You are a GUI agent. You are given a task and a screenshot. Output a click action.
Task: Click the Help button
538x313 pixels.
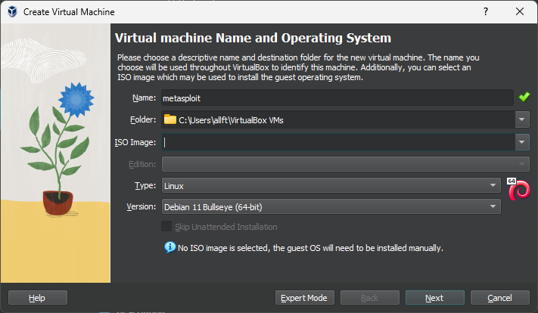point(38,298)
